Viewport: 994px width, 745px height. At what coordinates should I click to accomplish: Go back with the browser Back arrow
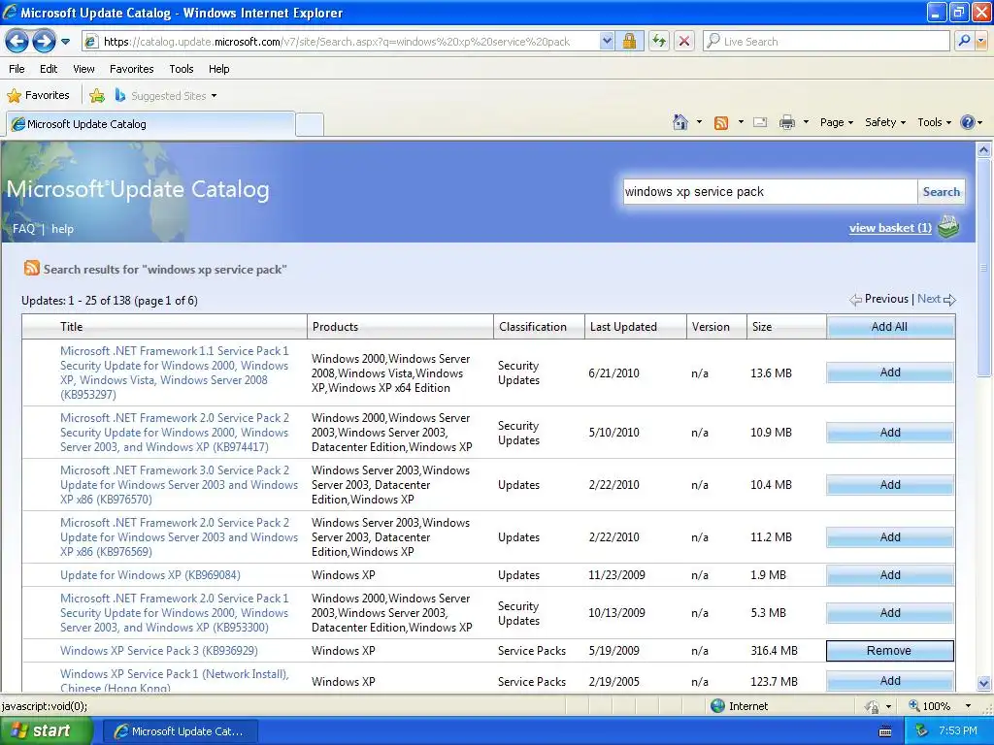click(17, 42)
